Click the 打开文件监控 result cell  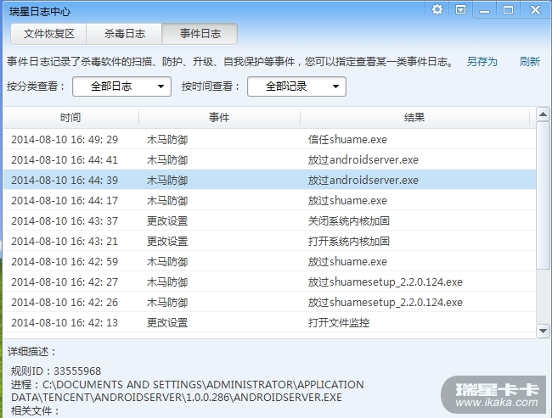[339, 323]
